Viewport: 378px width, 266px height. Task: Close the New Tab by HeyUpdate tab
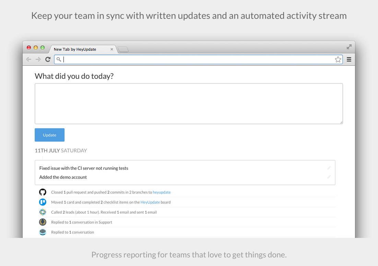tap(112, 49)
